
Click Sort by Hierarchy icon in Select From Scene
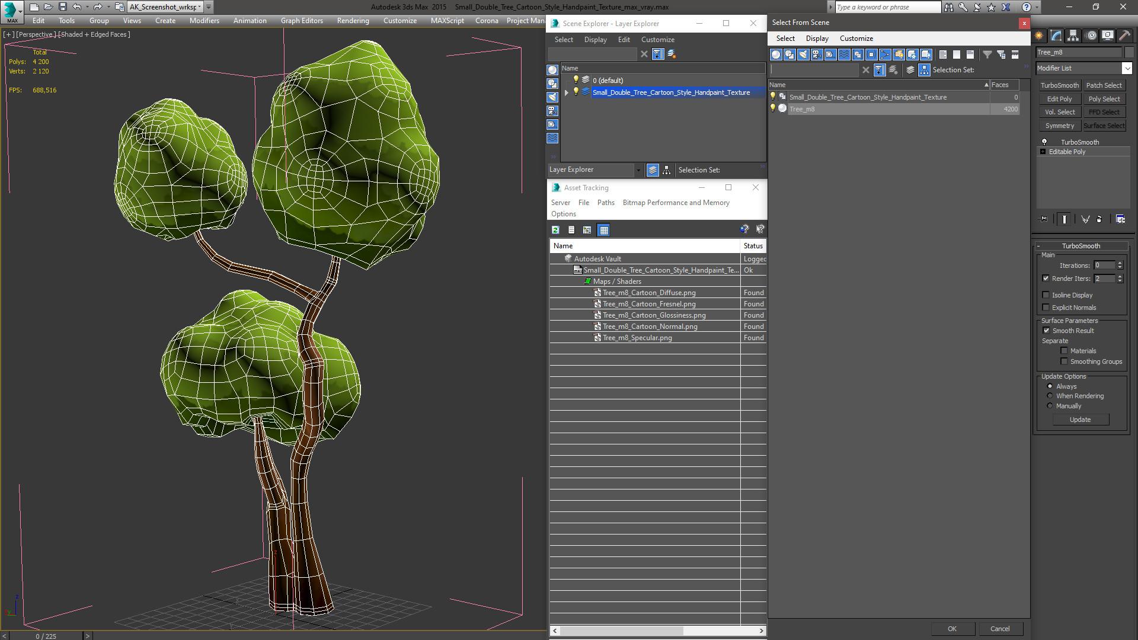point(925,70)
